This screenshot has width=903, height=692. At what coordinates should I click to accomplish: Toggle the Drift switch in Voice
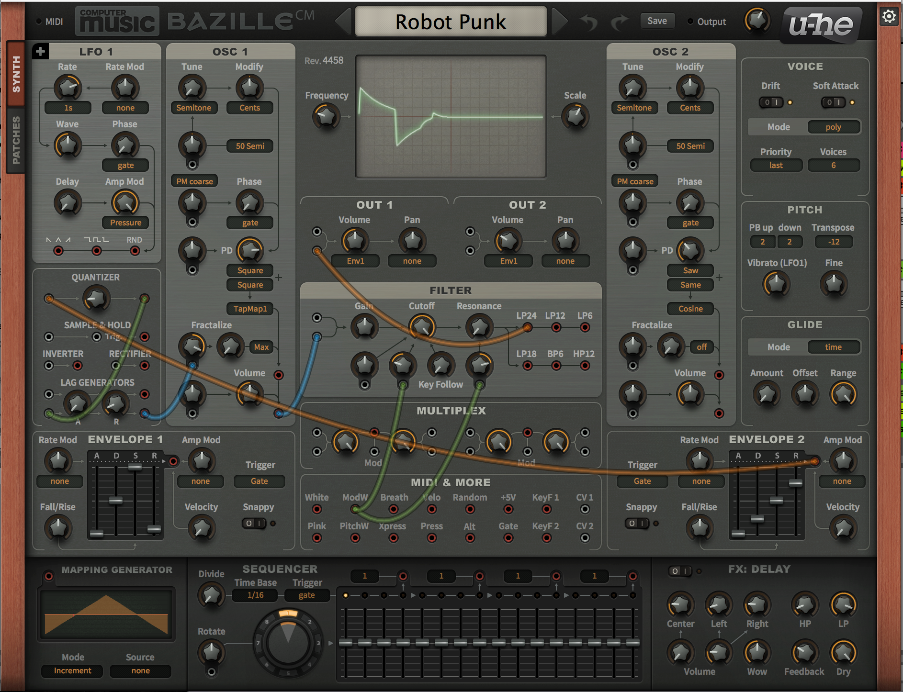[x=771, y=102]
